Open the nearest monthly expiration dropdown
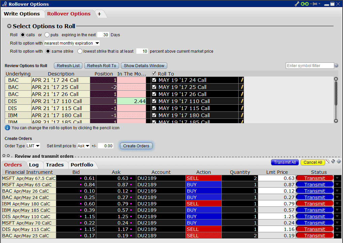This screenshot has width=343, height=243. pyautogui.click(x=72, y=43)
